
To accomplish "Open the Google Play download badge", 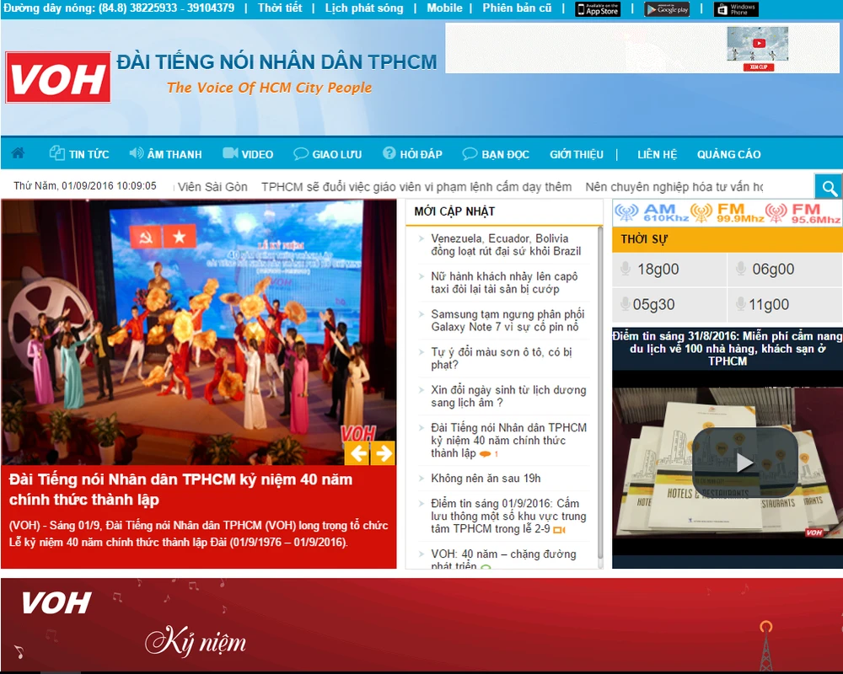I will (x=667, y=9).
